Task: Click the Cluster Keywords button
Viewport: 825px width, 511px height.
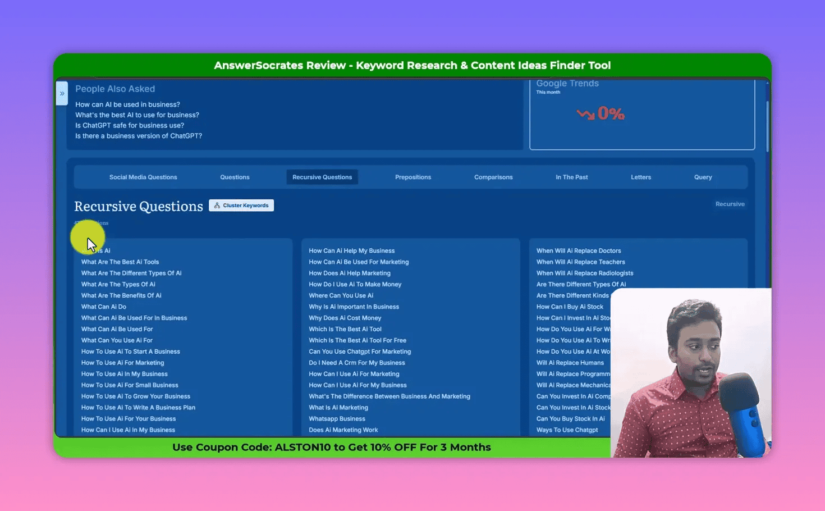Action: pyautogui.click(x=241, y=206)
